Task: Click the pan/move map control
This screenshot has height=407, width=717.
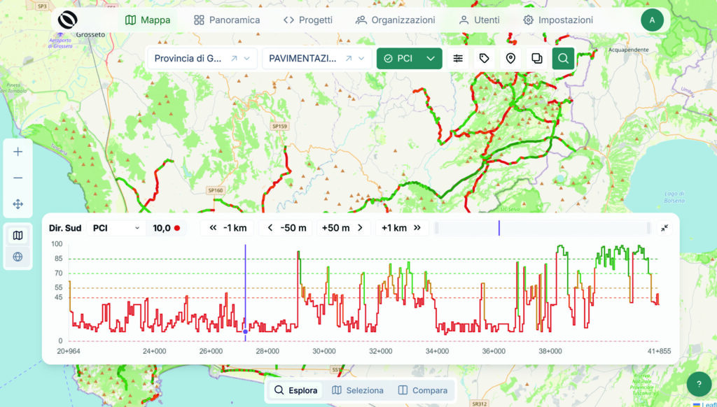Action: pos(18,204)
